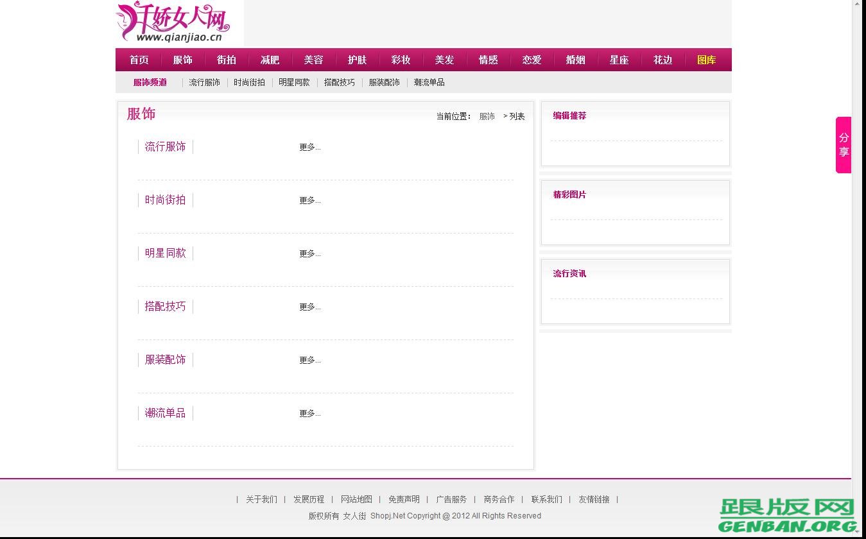This screenshot has height=539, width=866.
Task: Click the 友情链接 footer link
Action: tap(594, 499)
